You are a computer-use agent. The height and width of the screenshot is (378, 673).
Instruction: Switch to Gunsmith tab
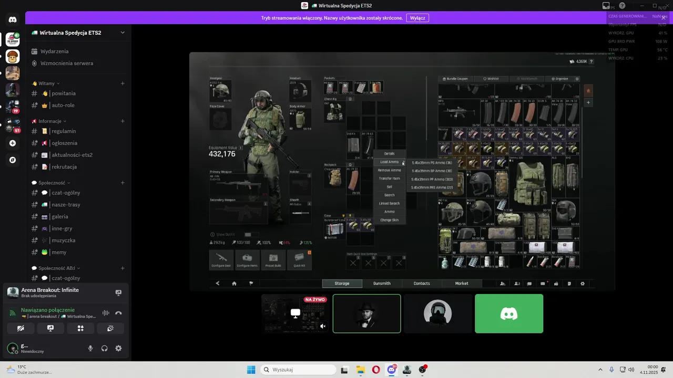click(382, 283)
